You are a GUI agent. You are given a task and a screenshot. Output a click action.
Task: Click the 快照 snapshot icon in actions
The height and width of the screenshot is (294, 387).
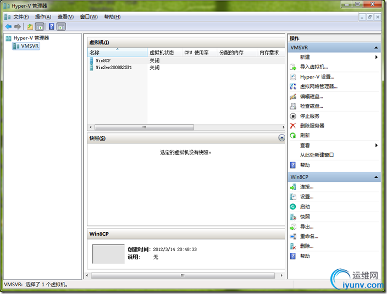point(293,217)
